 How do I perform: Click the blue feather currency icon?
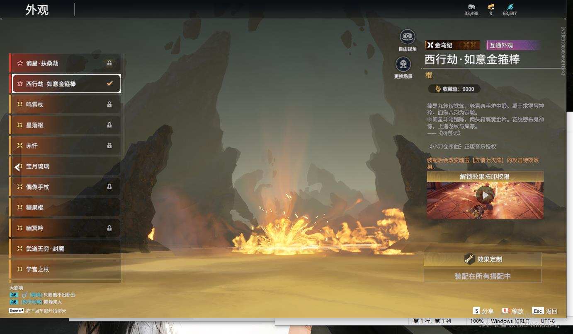coord(510,7)
